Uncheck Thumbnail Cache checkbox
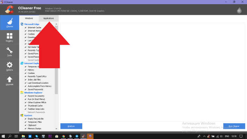 [x=25, y=106]
